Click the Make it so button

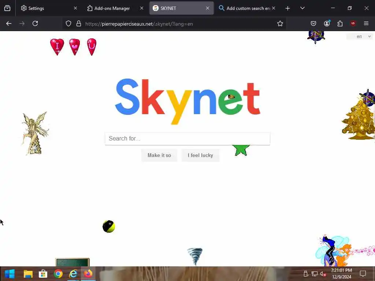159,155
